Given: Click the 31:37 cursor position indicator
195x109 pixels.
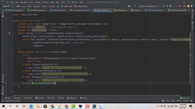Looking at the screenshot, I should pyautogui.click(x=167, y=101).
